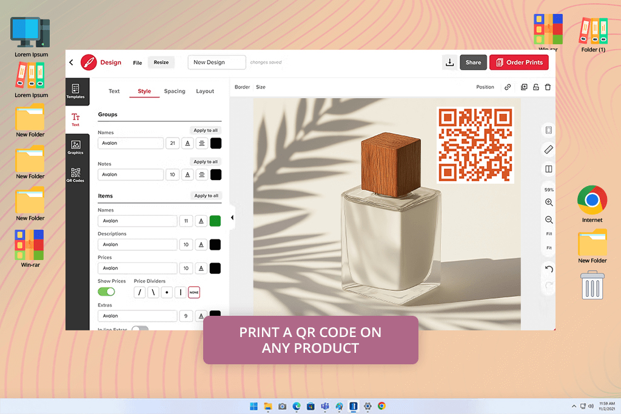Open the Text sidebar panel
Screen dimensions: 621x414
[x=75, y=119]
